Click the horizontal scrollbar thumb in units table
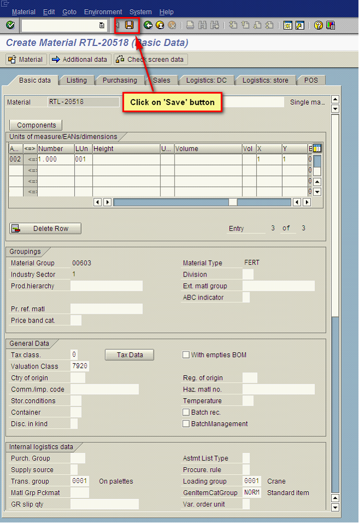The width and height of the screenshot is (359, 523). pos(233,202)
